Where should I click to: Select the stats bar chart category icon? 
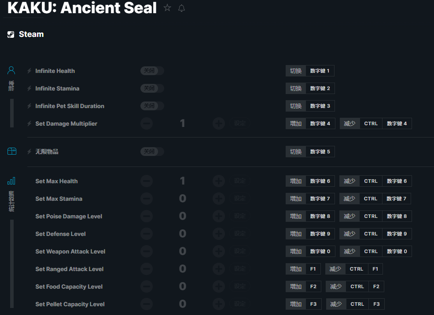point(11,181)
